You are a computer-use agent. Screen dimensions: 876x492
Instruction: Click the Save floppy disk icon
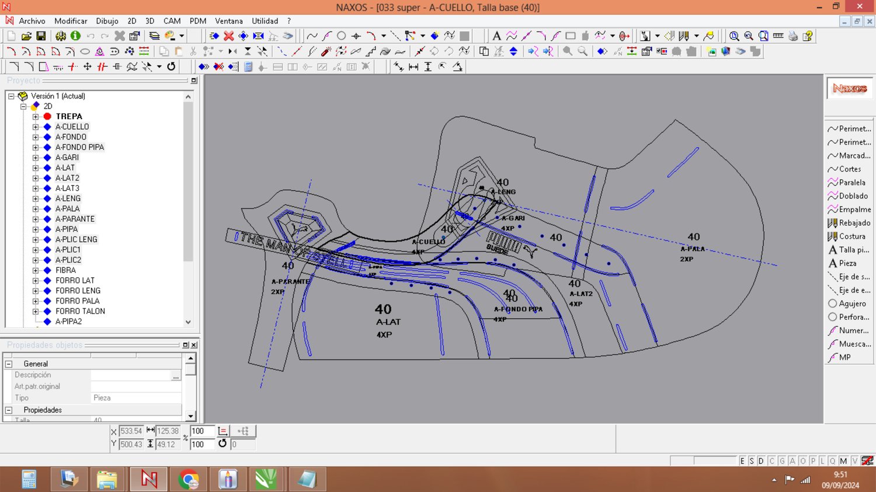tap(41, 36)
